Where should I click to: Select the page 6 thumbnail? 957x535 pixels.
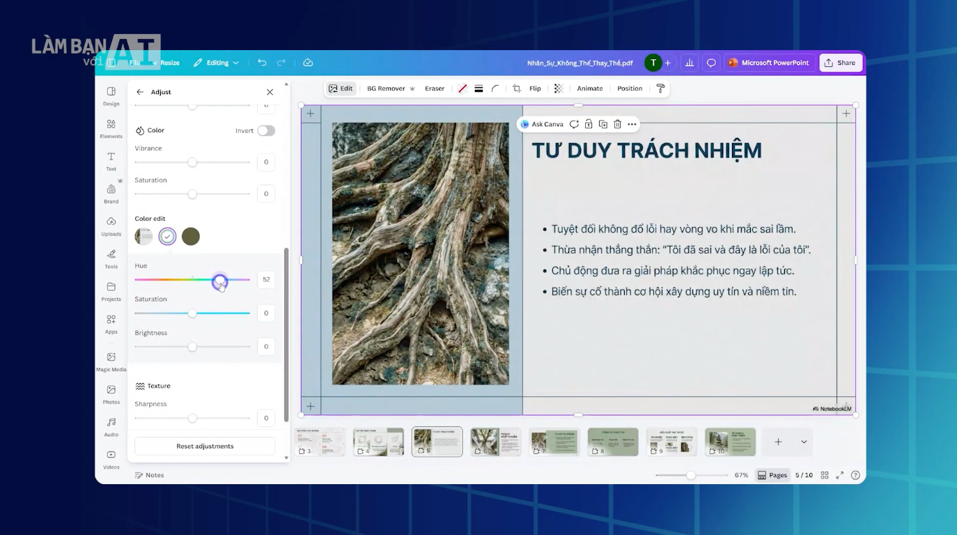(x=495, y=441)
